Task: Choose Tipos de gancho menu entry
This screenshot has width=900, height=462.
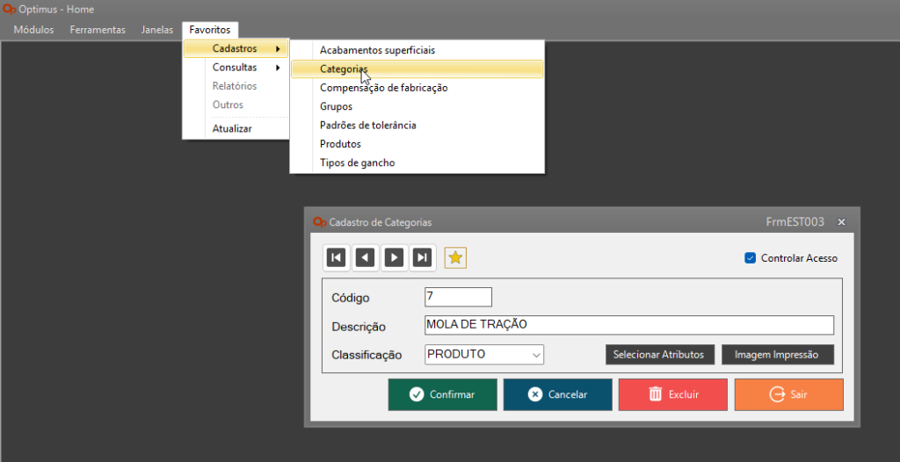Action: [x=357, y=162]
